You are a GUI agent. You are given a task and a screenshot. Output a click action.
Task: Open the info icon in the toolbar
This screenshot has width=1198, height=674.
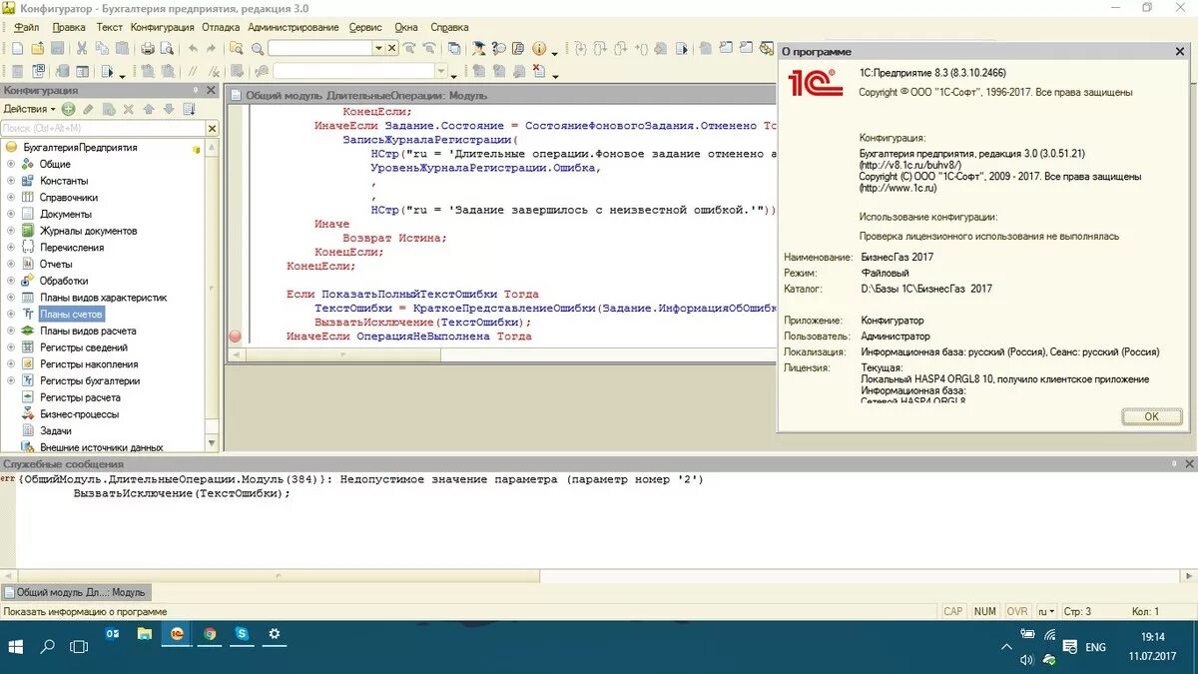pos(539,48)
